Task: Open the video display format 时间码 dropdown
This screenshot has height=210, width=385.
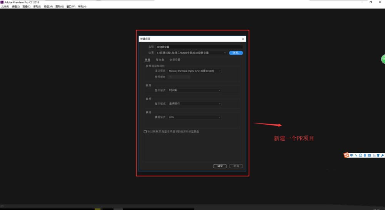Action: (x=194, y=90)
